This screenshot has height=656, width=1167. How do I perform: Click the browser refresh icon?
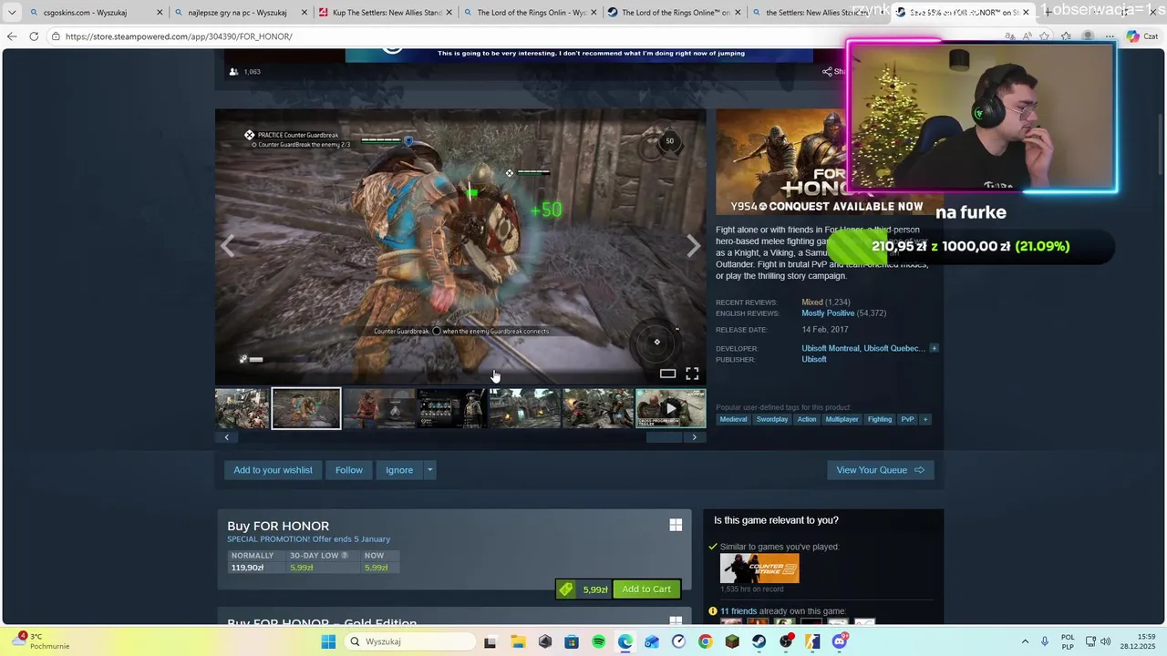(x=34, y=36)
